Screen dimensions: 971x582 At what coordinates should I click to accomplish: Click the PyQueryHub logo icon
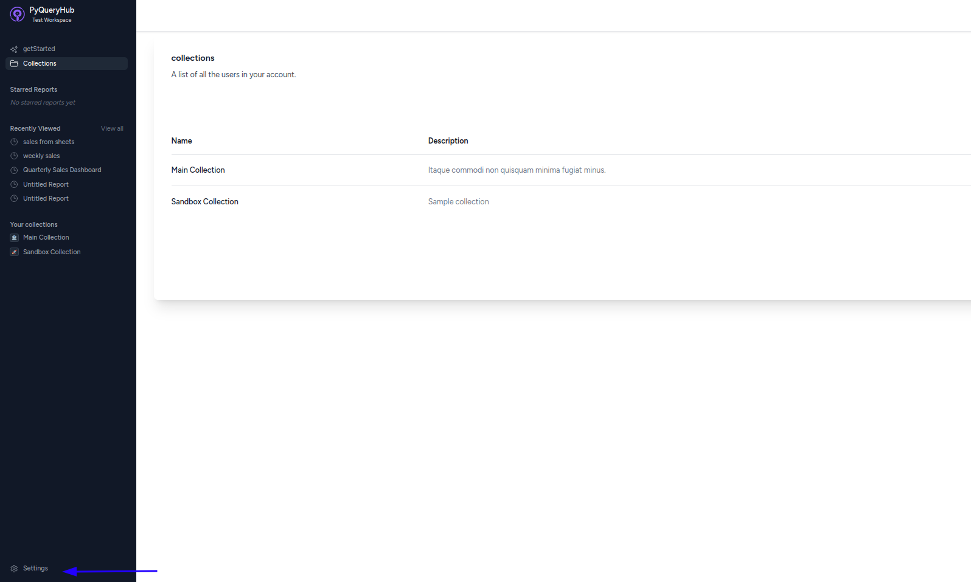(17, 14)
